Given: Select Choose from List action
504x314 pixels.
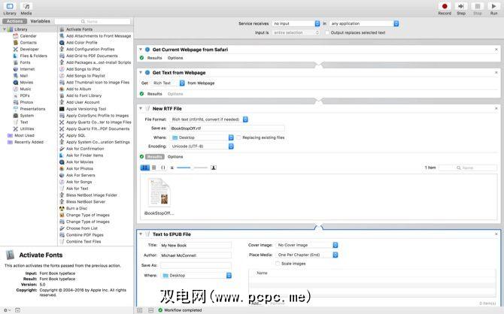Looking at the screenshot, I should 82,228.
